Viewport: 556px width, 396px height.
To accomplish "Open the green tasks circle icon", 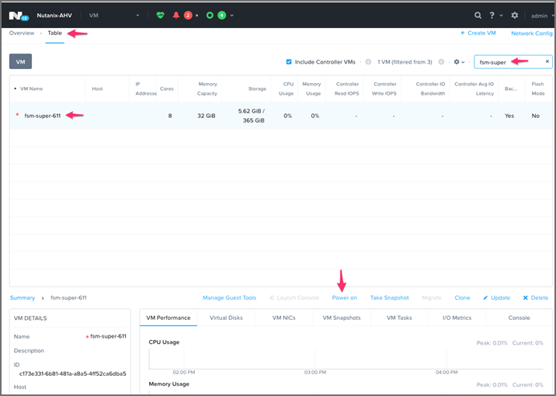I will tap(210, 16).
